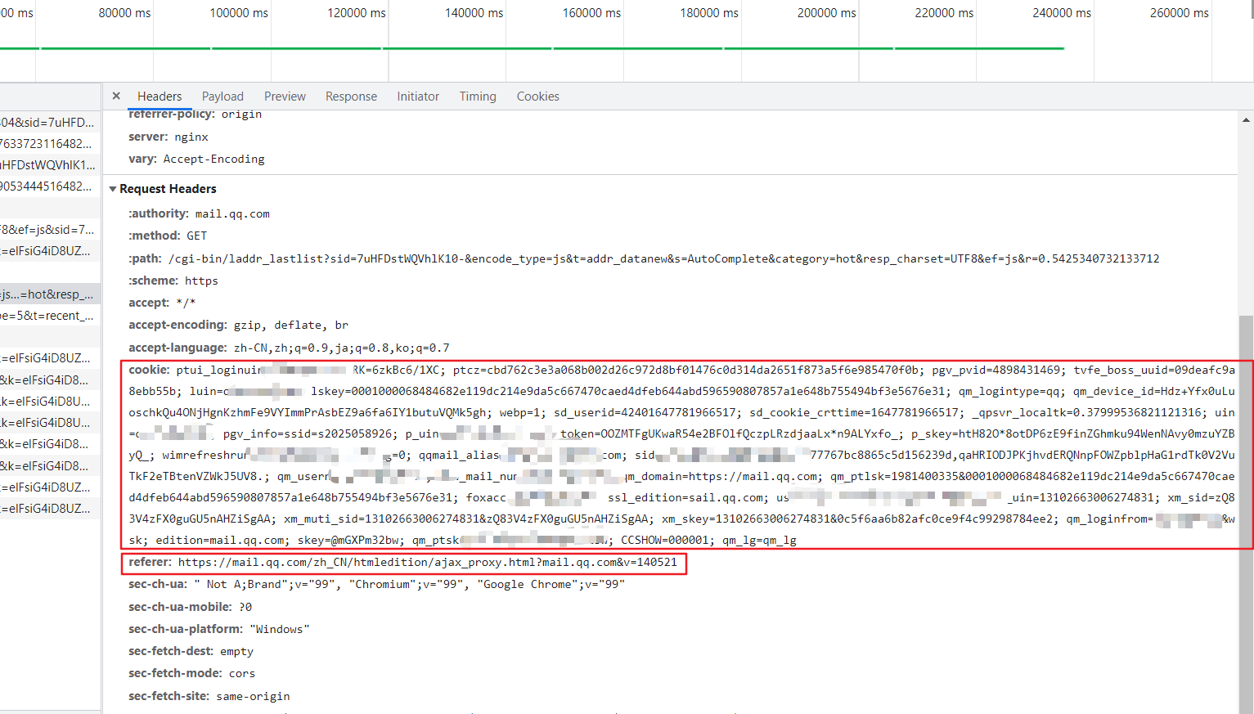Image resolution: width=1254 pixels, height=714 pixels.
Task: Select request "F8&ef=js&sid=7..."
Action: (50, 230)
